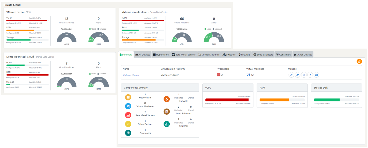Click the blue virtual machines icon beside 12
This screenshot has width=368, height=148.
pos(248,75)
